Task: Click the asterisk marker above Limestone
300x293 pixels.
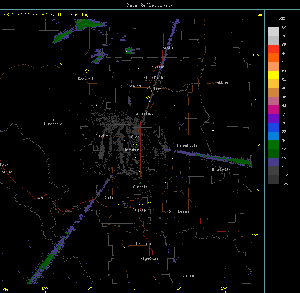Action: pos(53,120)
